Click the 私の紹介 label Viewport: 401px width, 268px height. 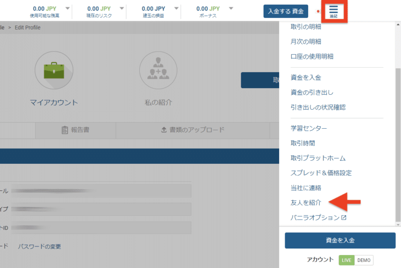[x=158, y=103]
